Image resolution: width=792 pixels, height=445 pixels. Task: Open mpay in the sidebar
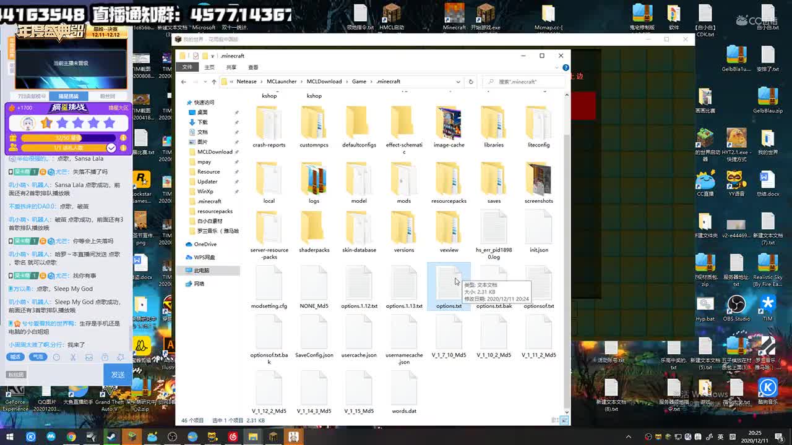point(204,162)
